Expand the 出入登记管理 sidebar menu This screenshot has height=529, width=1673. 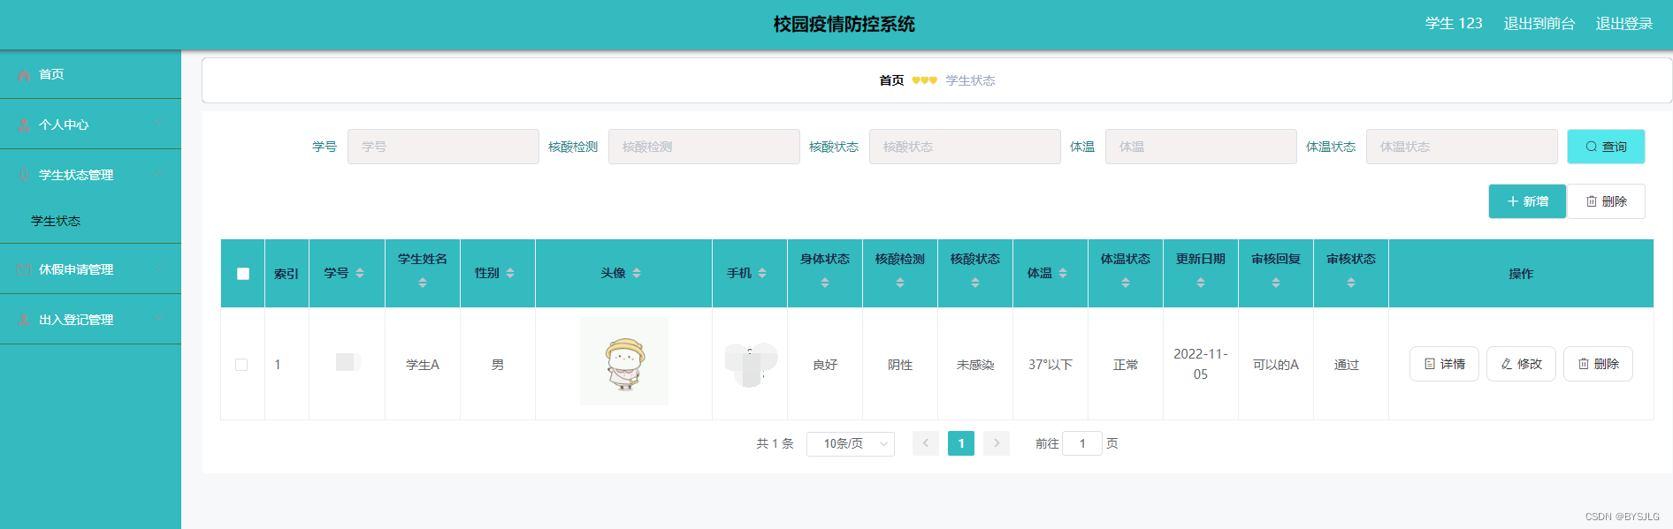pos(90,320)
